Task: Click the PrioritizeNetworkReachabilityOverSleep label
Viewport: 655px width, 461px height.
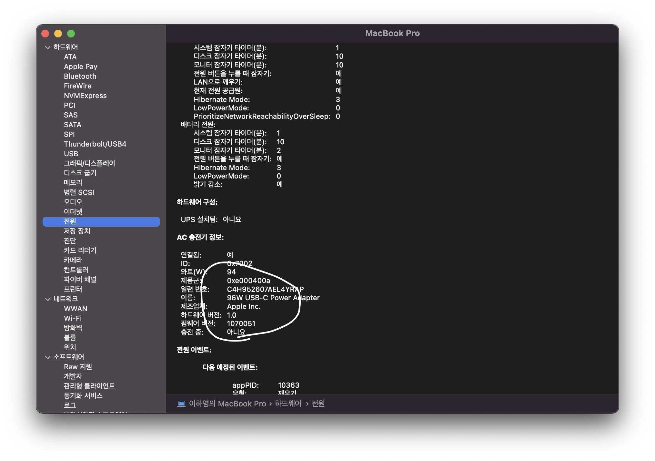Action: coord(262,117)
